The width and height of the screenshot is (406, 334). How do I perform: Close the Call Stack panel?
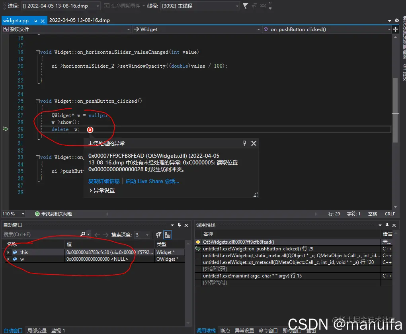394,225
